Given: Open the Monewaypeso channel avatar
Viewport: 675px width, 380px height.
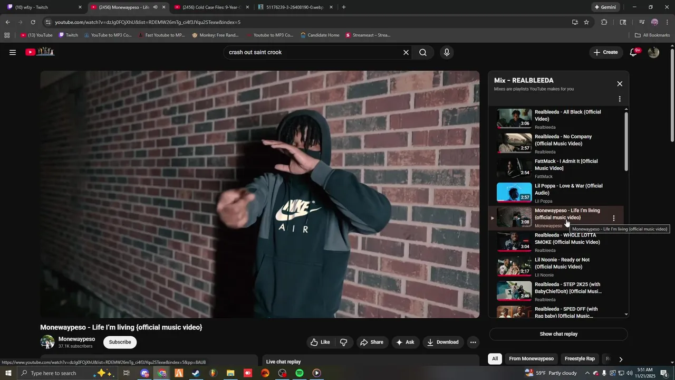Looking at the screenshot, I should point(47,342).
